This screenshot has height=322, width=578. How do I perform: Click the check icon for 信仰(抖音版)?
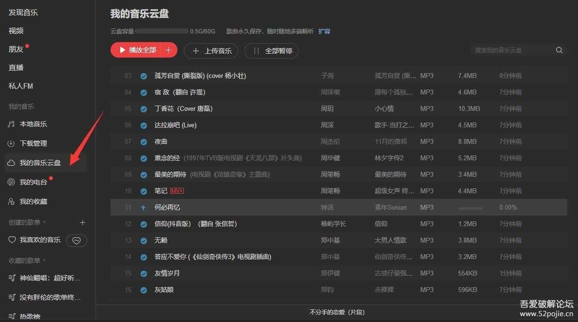(x=144, y=225)
